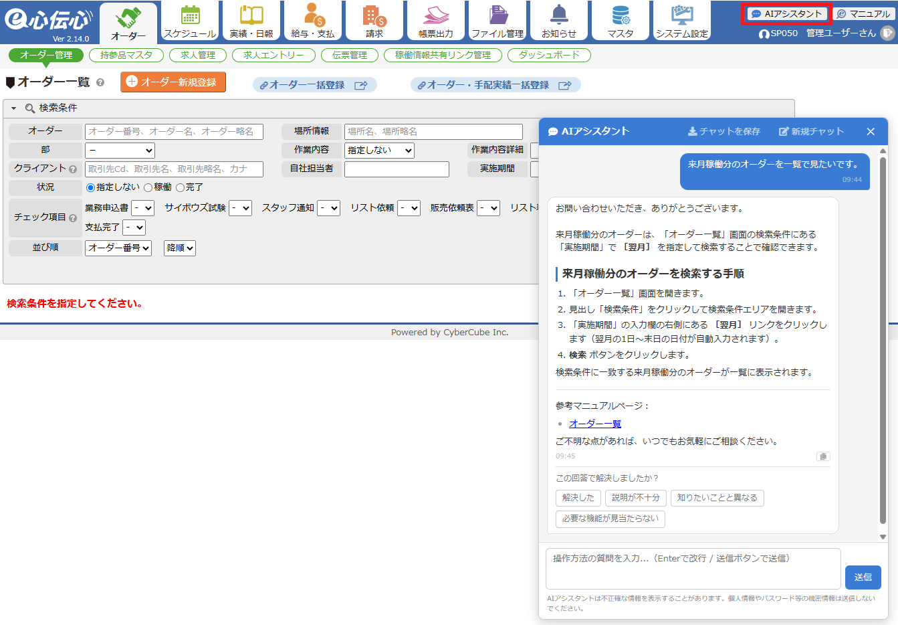Viewport: 898px width, 625px height.
Task: Click the help icon beside オーダー一覧 heading
Action: (100, 82)
